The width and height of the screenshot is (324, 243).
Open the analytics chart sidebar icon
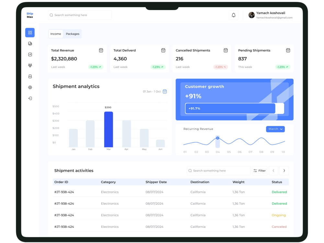point(30,54)
